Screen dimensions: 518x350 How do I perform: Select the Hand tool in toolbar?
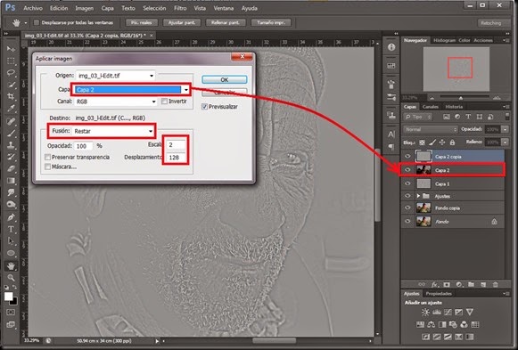(x=11, y=266)
